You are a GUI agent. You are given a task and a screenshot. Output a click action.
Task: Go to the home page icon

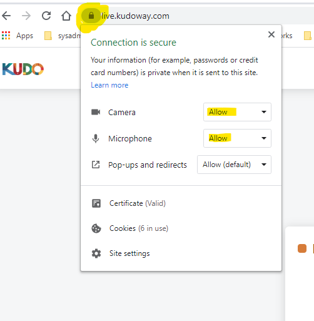66,16
